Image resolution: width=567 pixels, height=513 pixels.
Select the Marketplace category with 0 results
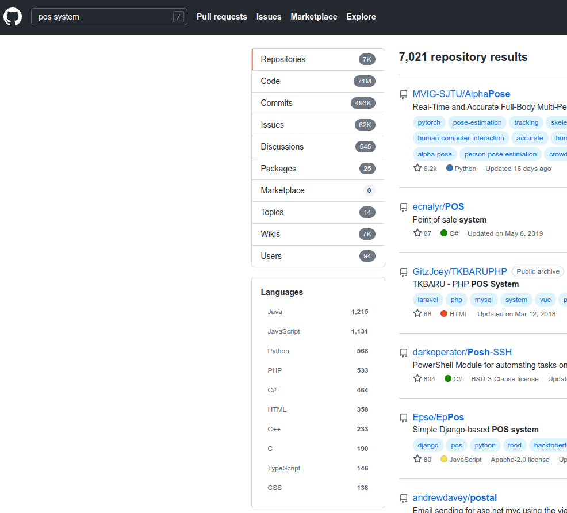pyautogui.click(x=318, y=190)
